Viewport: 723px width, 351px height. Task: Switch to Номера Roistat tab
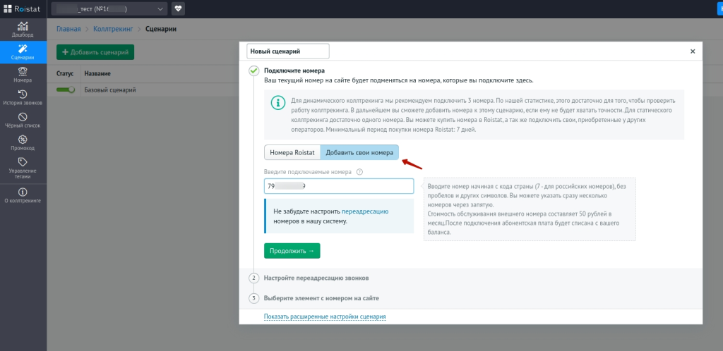coord(292,152)
